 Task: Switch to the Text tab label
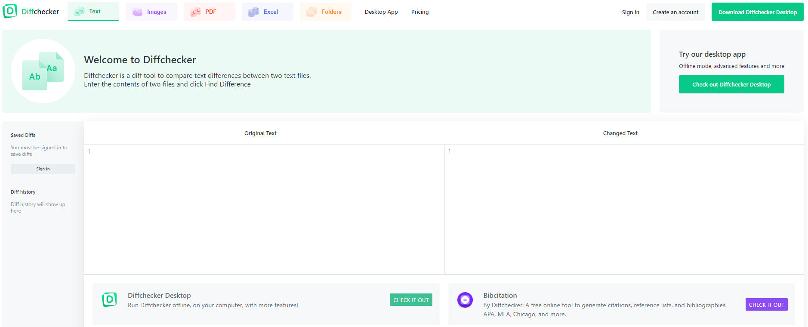pyautogui.click(x=95, y=12)
